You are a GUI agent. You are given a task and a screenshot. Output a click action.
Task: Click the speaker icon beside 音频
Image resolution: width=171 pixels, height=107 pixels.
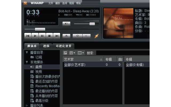tap(32, 67)
